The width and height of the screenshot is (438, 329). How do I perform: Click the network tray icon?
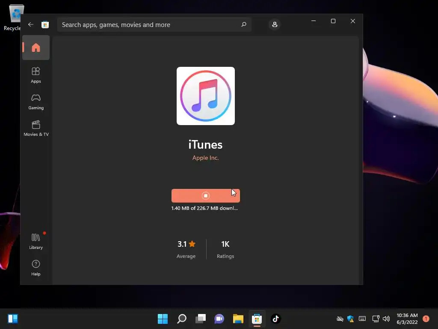tap(376, 319)
